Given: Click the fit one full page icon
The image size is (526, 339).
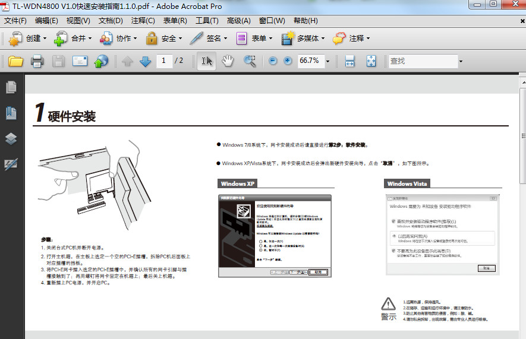Looking at the screenshot, I should [371, 61].
